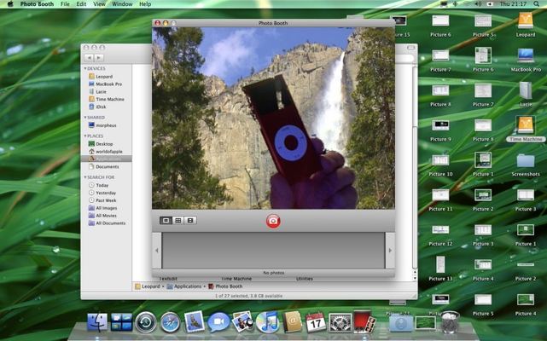Select Leopard drive in Finder sidebar
The image size is (547, 341).
tap(101, 77)
